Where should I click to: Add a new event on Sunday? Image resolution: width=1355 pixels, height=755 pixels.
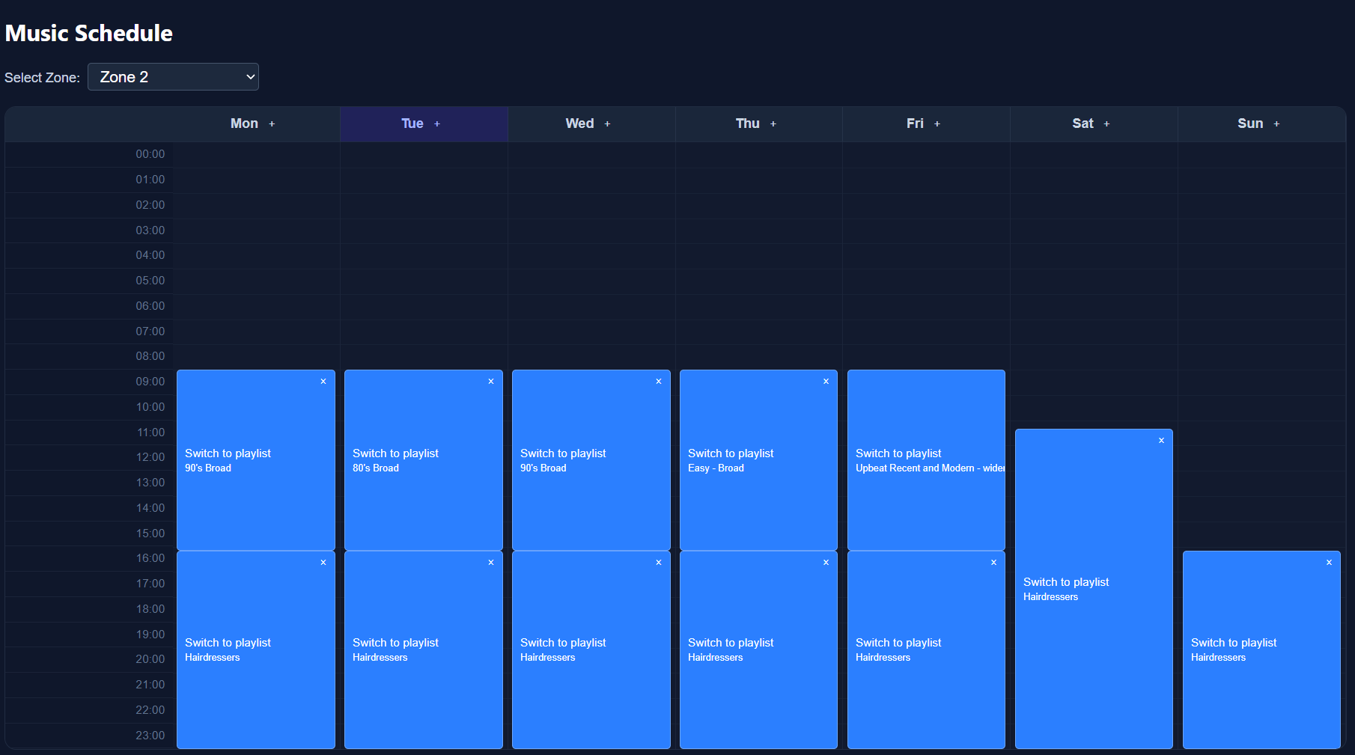tap(1276, 124)
